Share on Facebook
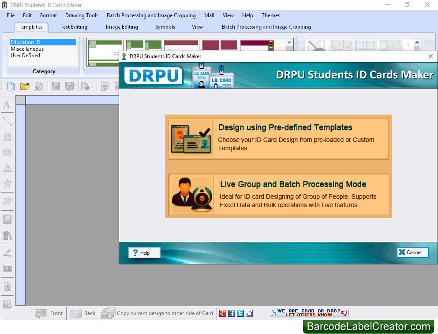The height and width of the screenshot is (334, 438). point(232,313)
